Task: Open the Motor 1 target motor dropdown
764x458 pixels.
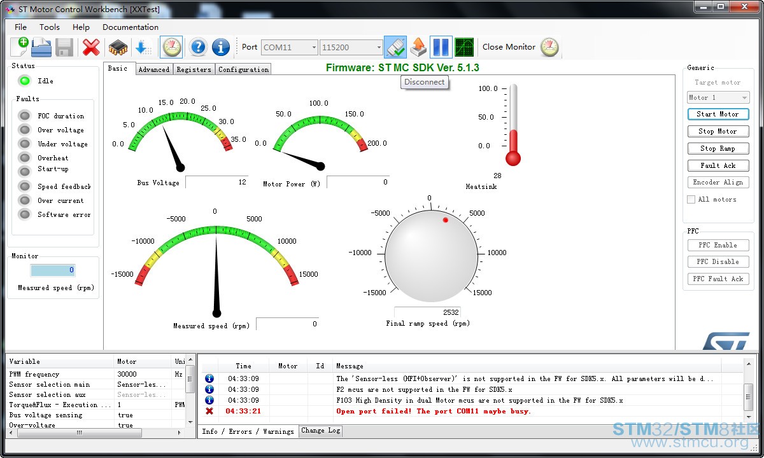Action: [718, 97]
